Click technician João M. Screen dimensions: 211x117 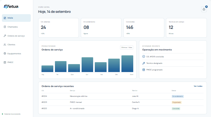coord(135,96)
